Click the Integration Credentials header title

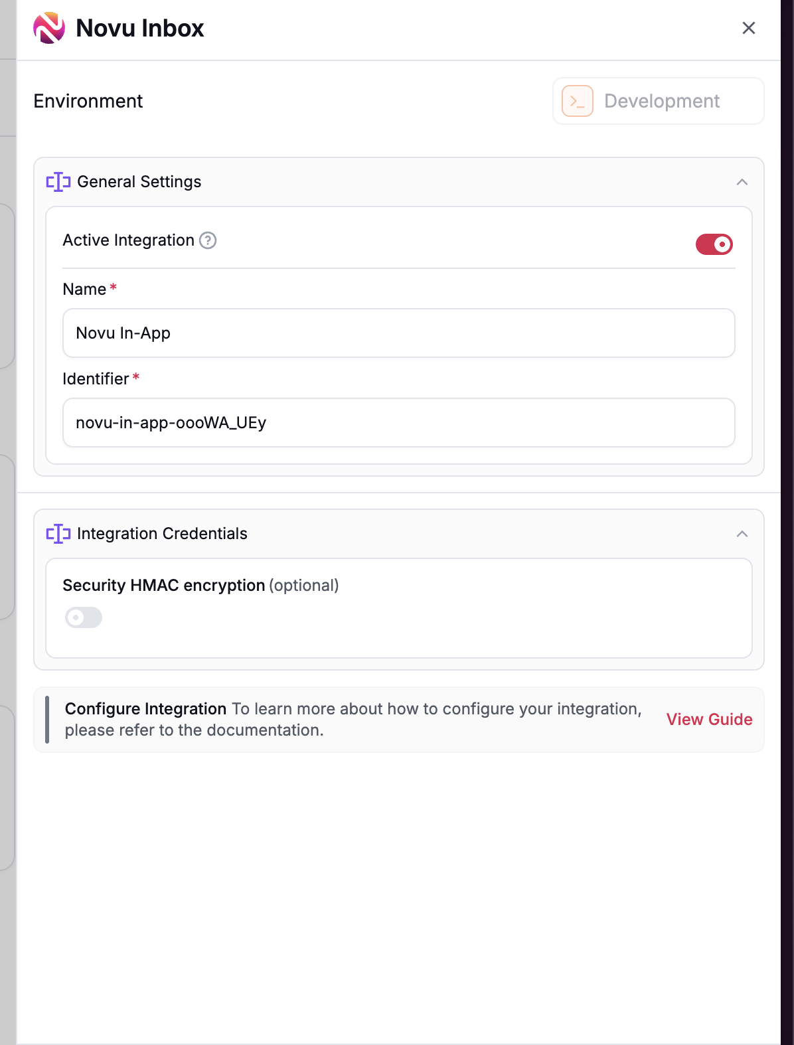click(162, 534)
